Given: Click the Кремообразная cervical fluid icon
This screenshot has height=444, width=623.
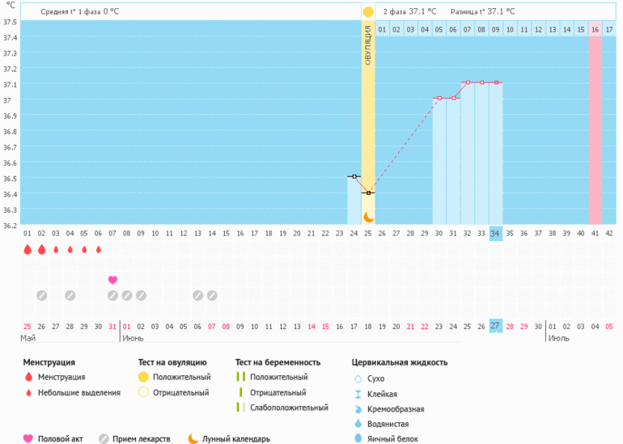Looking at the screenshot, I should (x=358, y=409).
